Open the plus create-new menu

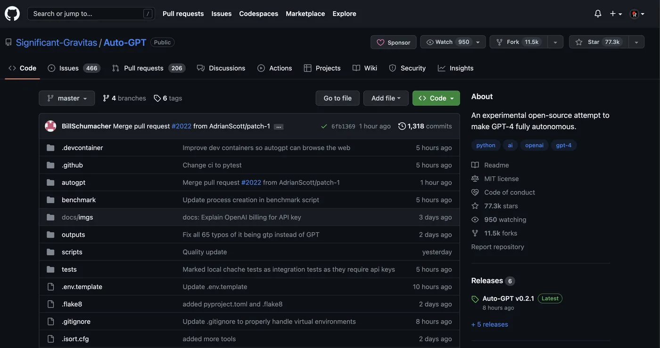tap(616, 14)
